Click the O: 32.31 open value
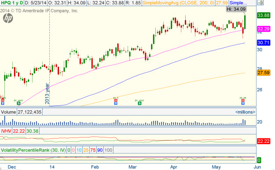The width and height of the screenshot is (275, 170). (x=57, y=3)
